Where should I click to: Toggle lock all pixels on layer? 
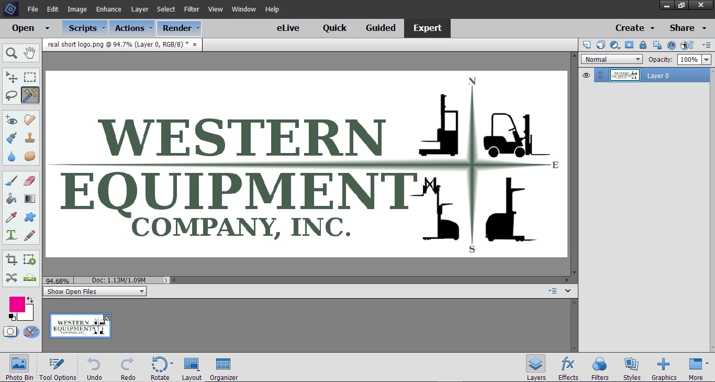pyautogui.click(x=643, y=45)
